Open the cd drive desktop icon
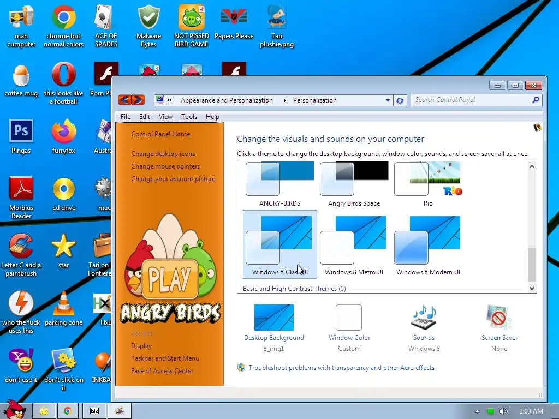Screen dimensions: 559x419 pyautogui.click(x=64, y=194)
